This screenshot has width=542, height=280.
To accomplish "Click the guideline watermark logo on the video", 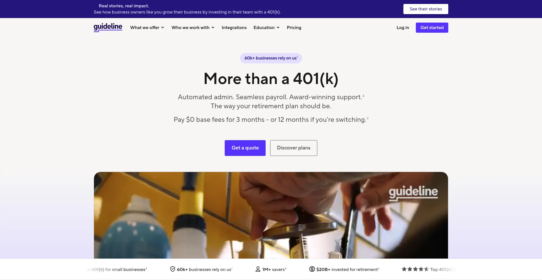I will [413, 193].
